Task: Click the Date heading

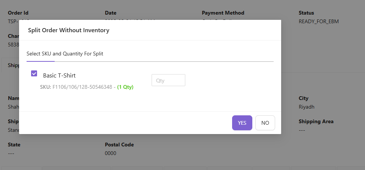Action: coord(111,13)
